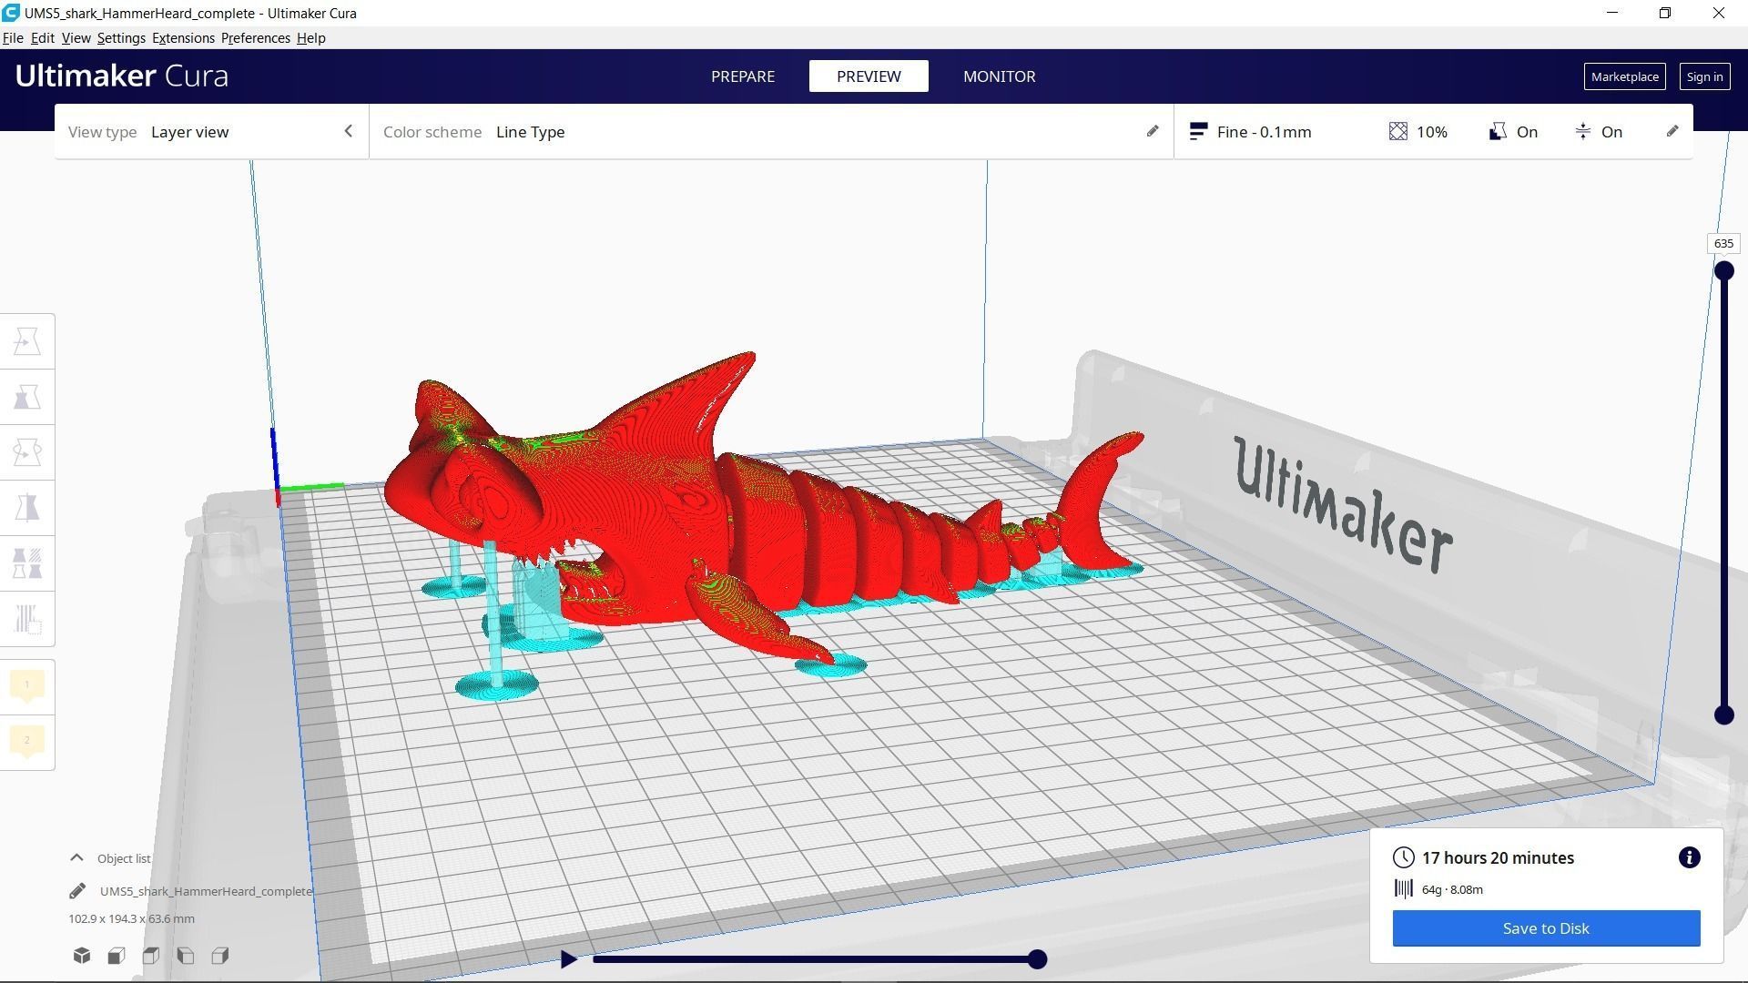
Task: Click the Ultimaker Cura logo
Action: click(122, 76)
